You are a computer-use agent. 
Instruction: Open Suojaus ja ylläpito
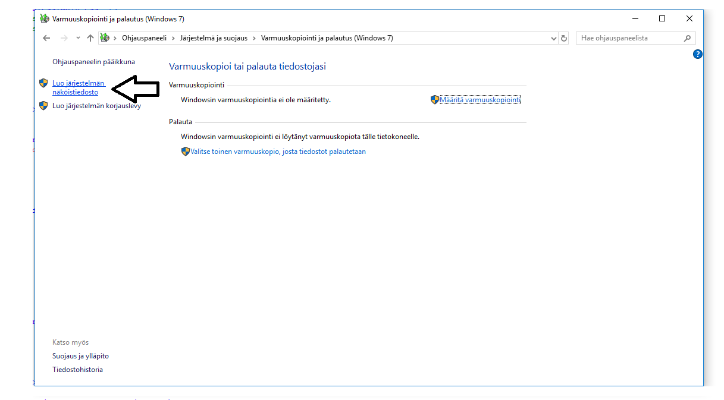point(80,356)
